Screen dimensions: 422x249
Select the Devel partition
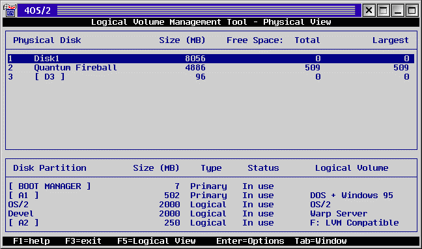click(x=21, y=214)
